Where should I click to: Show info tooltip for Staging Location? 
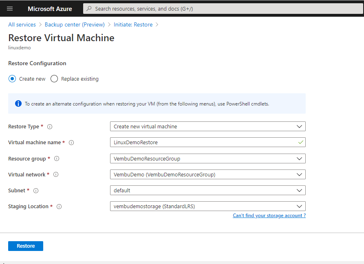click(x=59, y=207)
